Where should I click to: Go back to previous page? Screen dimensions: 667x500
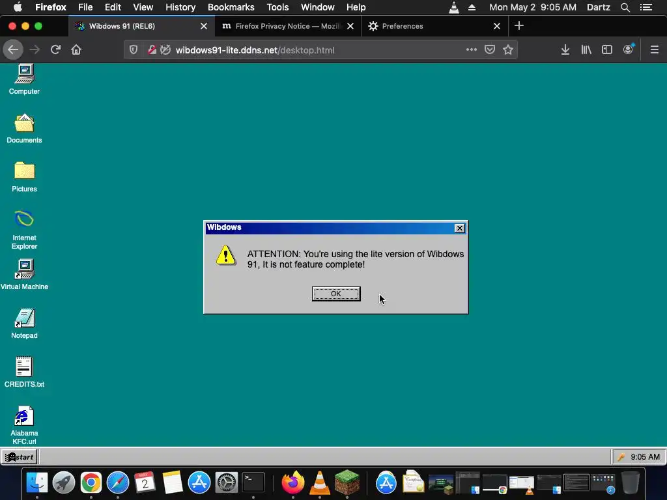coord(13,49)
